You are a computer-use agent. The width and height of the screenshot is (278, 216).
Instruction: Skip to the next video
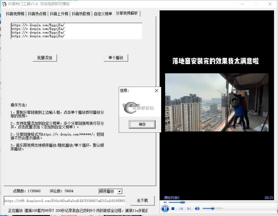(189, 209)
